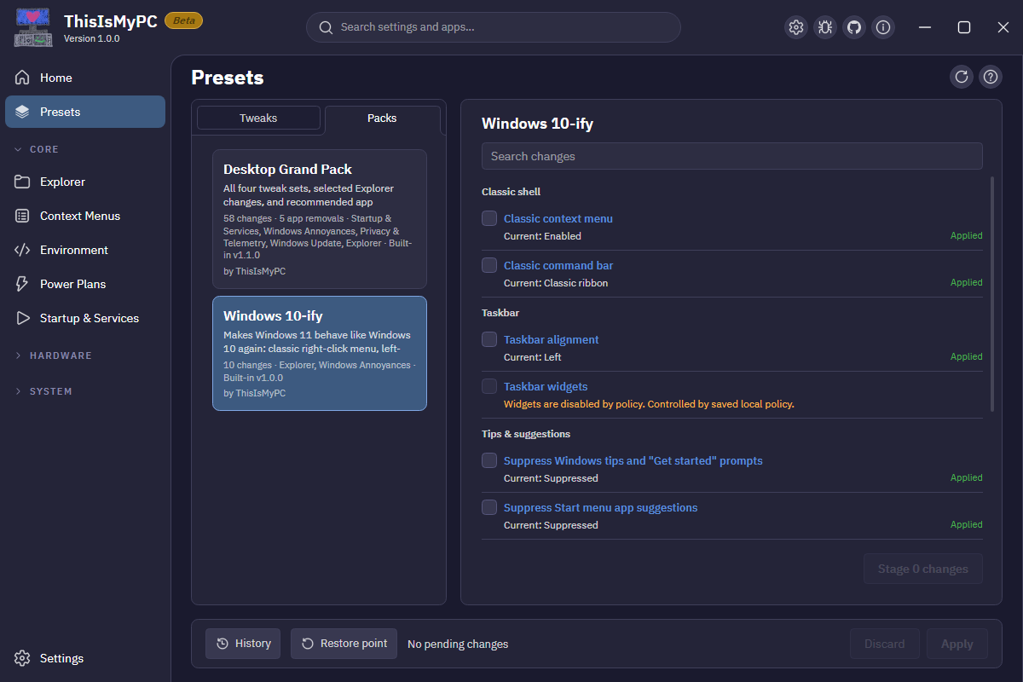The width and height of the screenshot is (1023, 682).
Task: Click the Tips & suggestions heading
Action: click(x=526, y=434)
